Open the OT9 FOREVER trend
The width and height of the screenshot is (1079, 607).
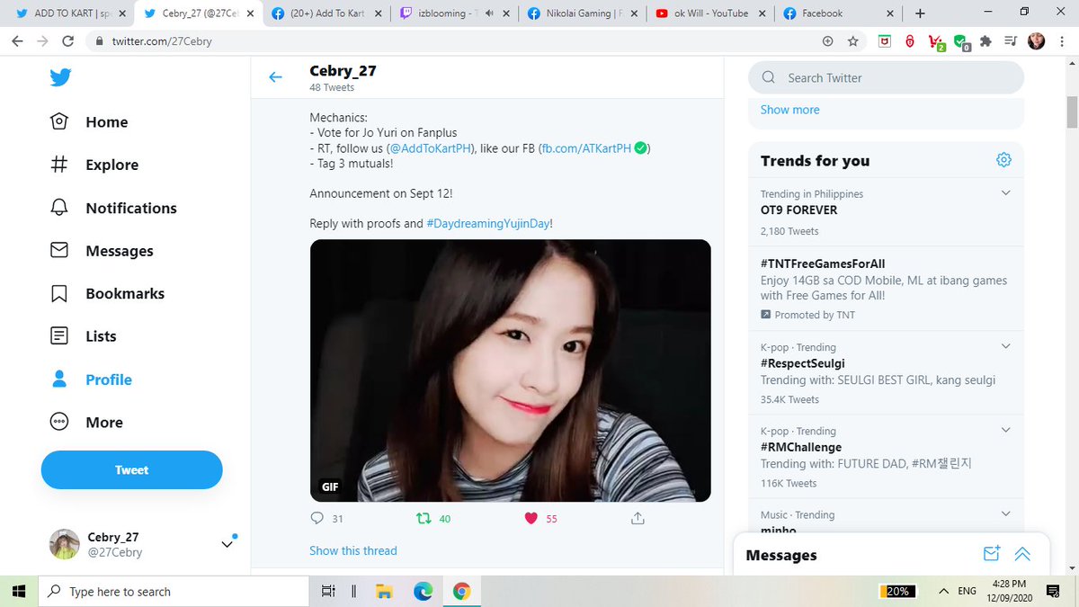tap(798, 210)
